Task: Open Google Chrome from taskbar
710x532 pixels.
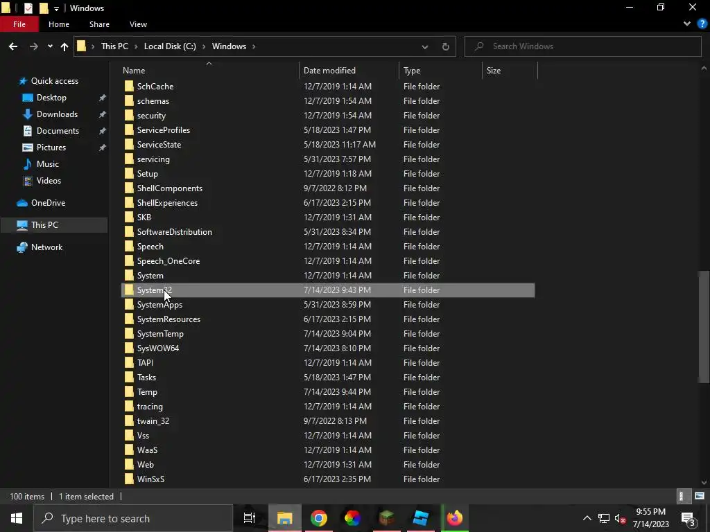Action: click(319, 518)
